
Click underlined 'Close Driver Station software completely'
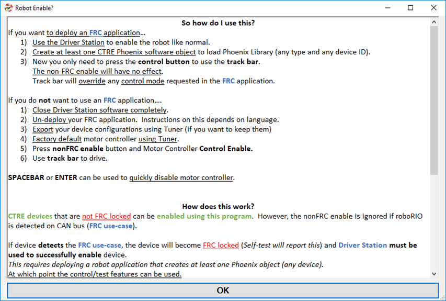pos(99,110)
